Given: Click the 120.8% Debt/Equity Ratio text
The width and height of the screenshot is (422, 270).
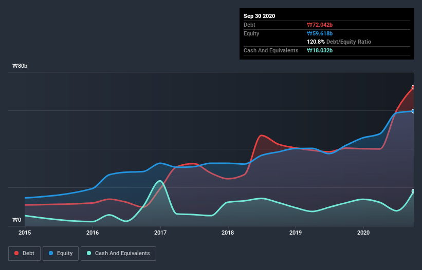Looking at the screenshot, I should (x=339, y=42).
